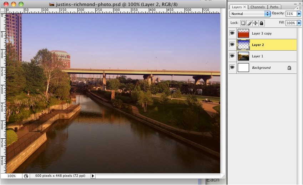
Task: Hide Layer 1 using its eye icon
Action: 232,56
